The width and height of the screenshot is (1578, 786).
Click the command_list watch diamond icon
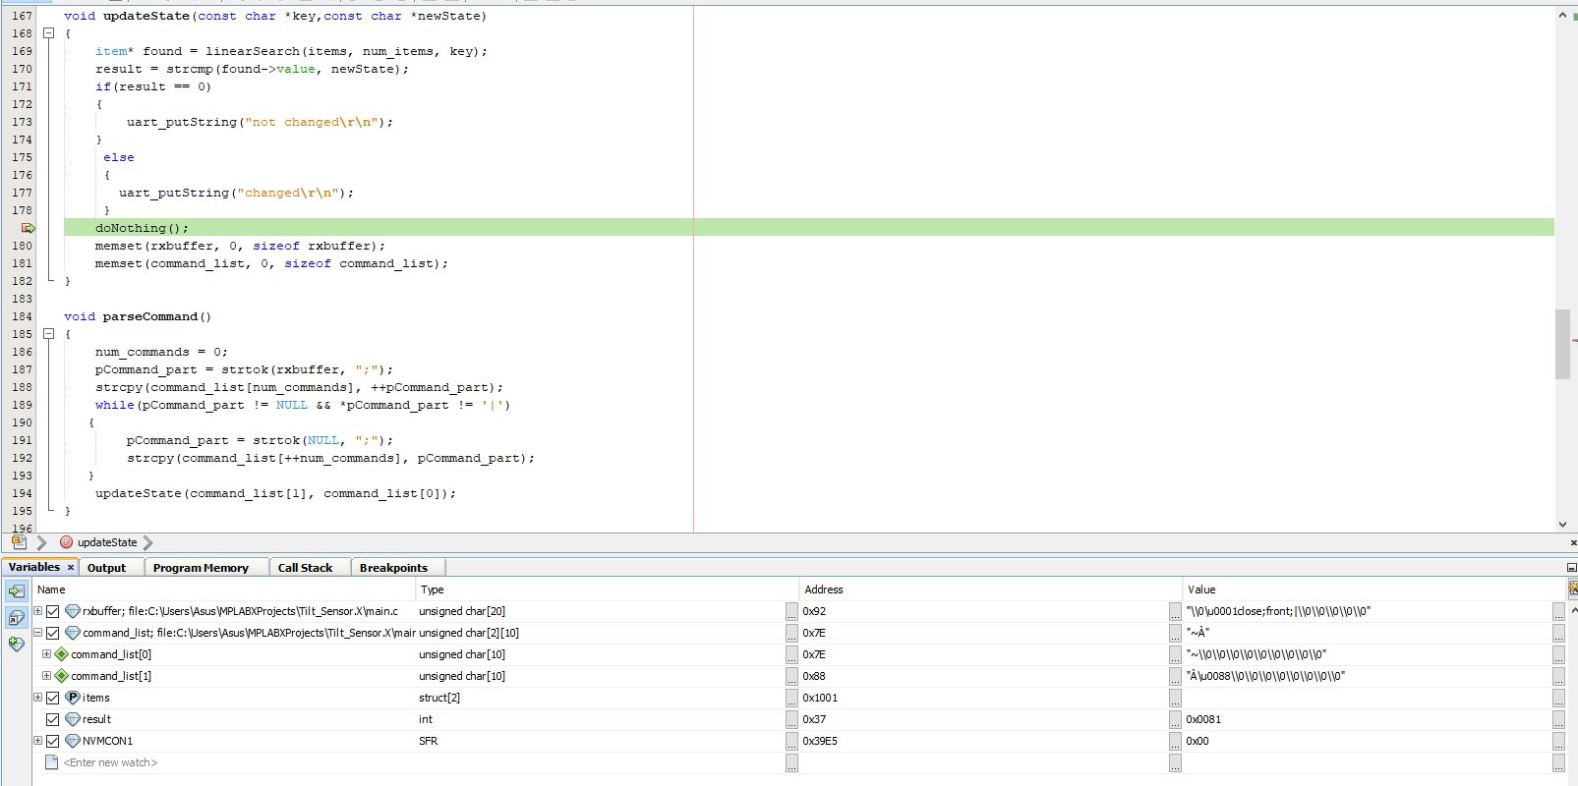pyautogui.click(x=73, y=633)
